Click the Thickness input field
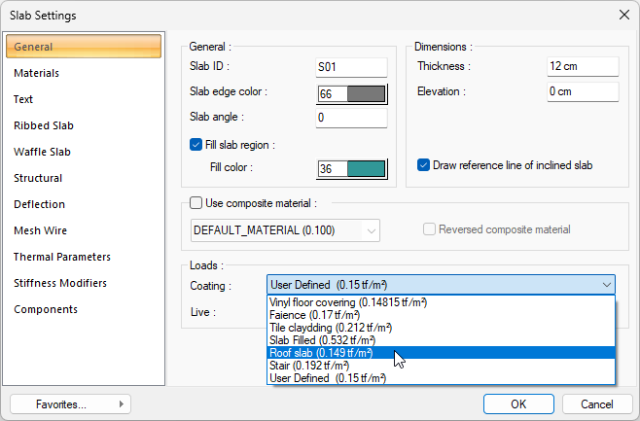This screenshot has height=421, width=640. click(583, 66)
